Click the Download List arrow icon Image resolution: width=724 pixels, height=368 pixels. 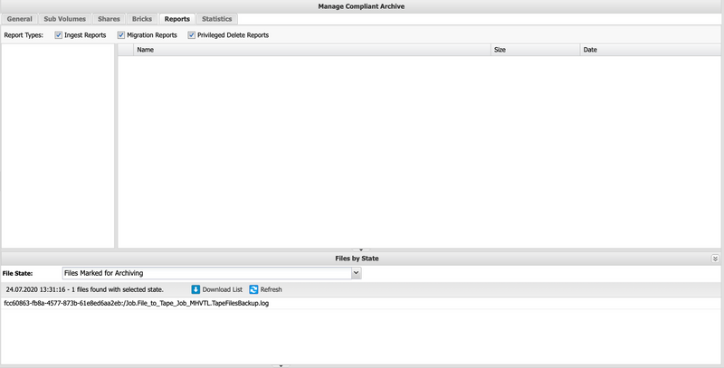point(195,289)
